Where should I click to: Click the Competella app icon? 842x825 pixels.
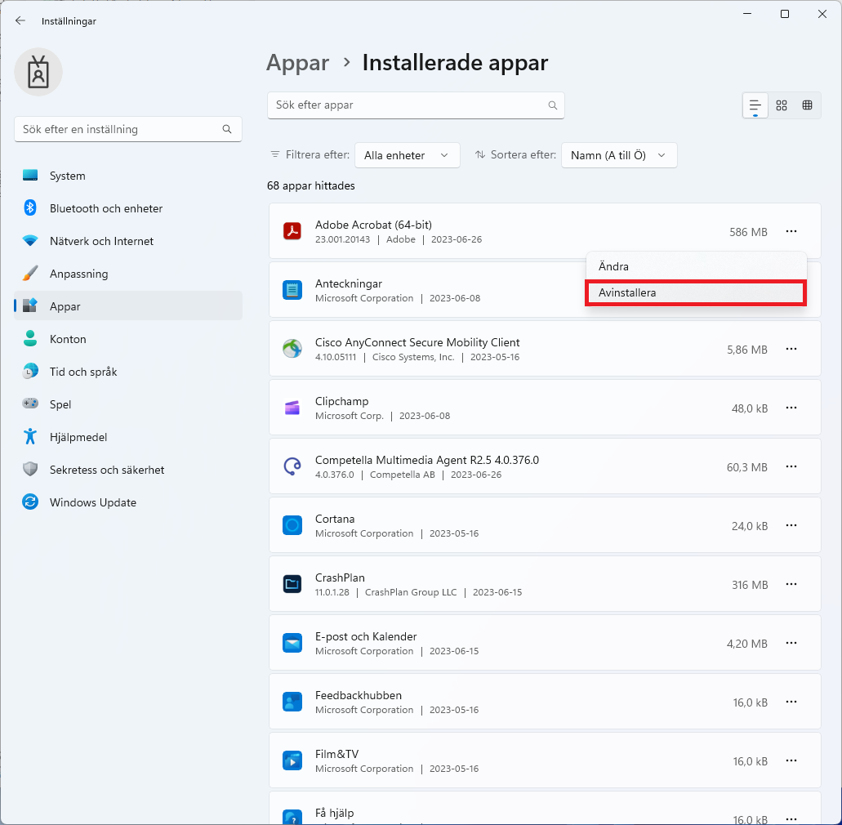tap(292, 466)
